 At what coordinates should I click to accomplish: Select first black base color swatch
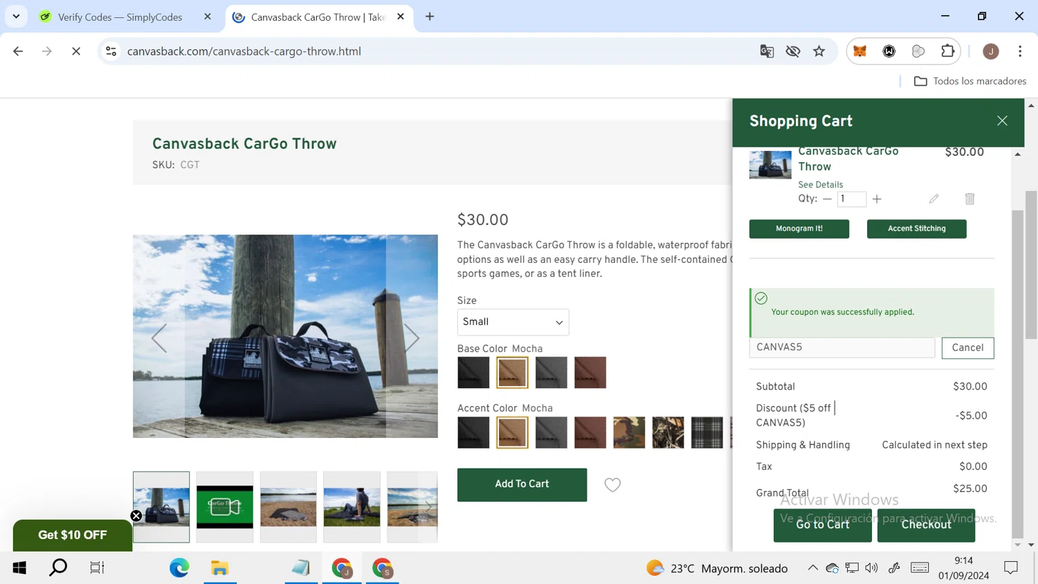coord(473,372)
